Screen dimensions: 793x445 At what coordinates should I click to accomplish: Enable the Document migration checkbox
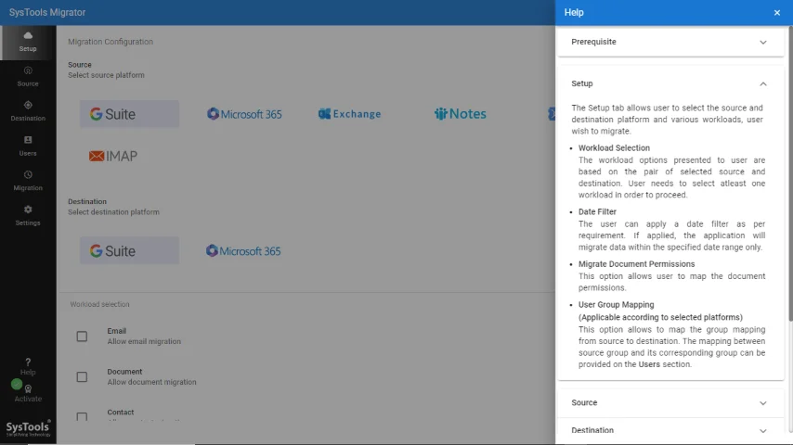(82, 376)
